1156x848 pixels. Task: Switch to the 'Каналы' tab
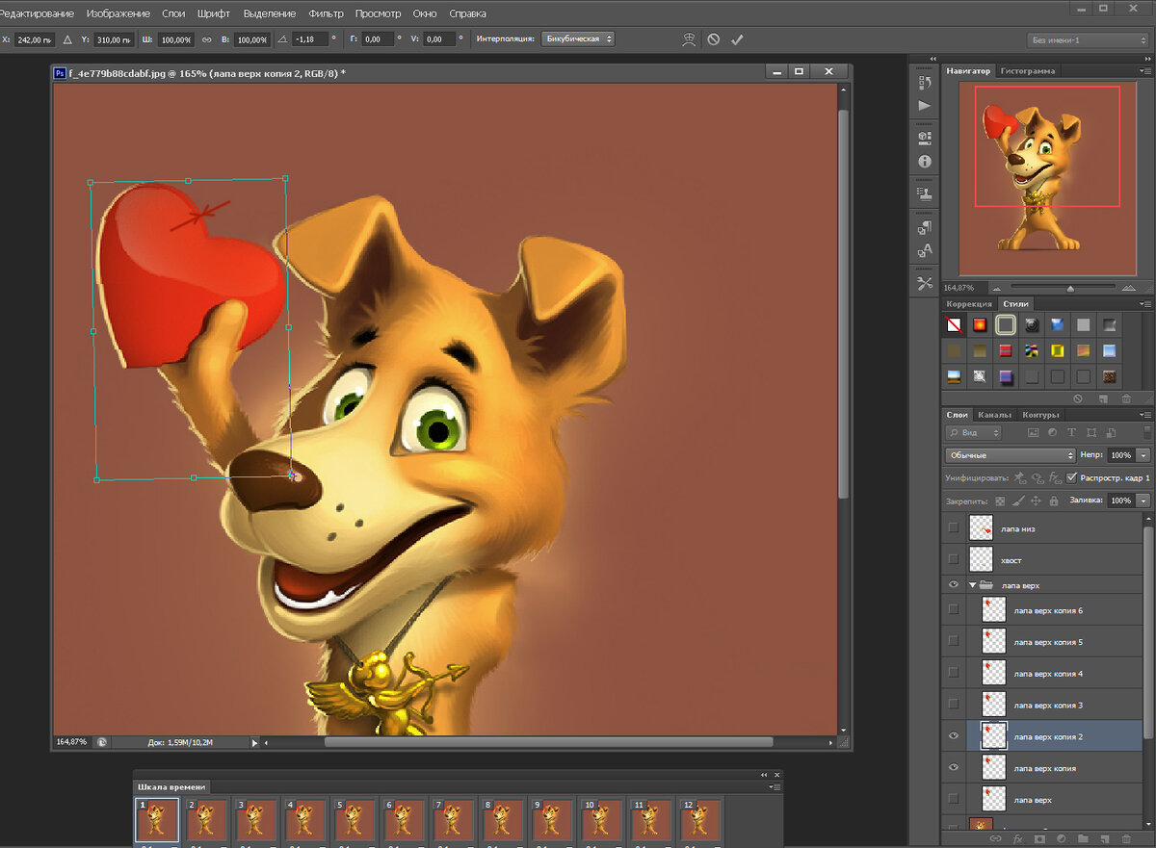coord(994,415)
